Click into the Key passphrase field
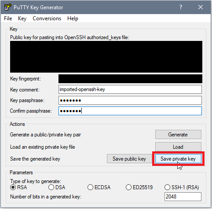The image size is (212, 209). (x=130, y=100)
